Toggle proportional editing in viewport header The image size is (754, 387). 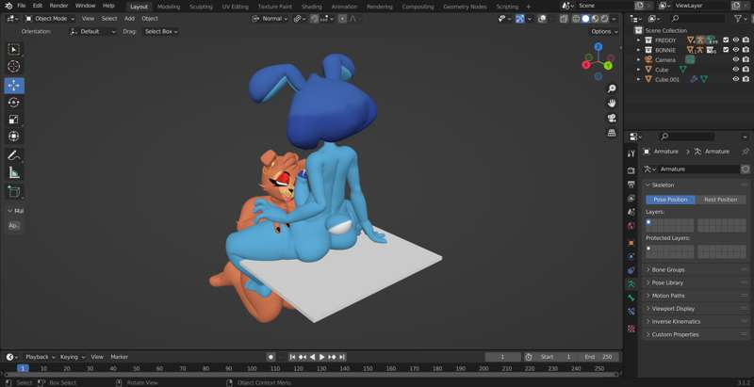(x=342, y=19)
